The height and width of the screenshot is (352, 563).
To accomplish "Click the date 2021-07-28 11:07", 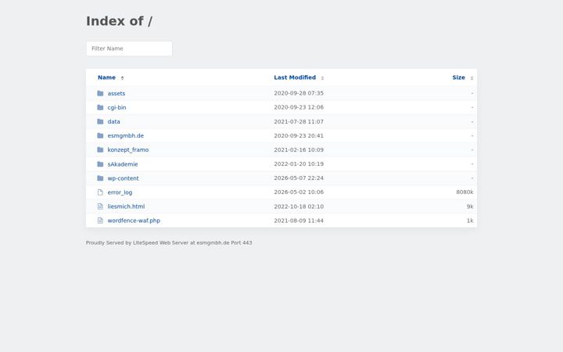I will tap(299, 121).
